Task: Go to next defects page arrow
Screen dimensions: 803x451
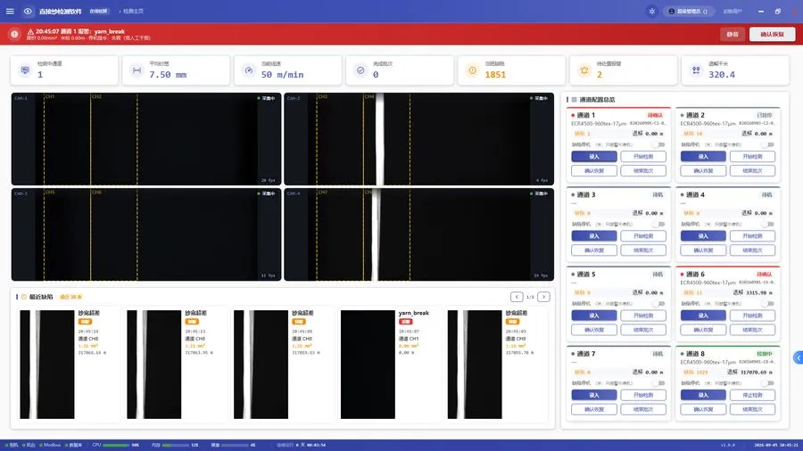Action: pyautogui.click(x=544, y=297)
